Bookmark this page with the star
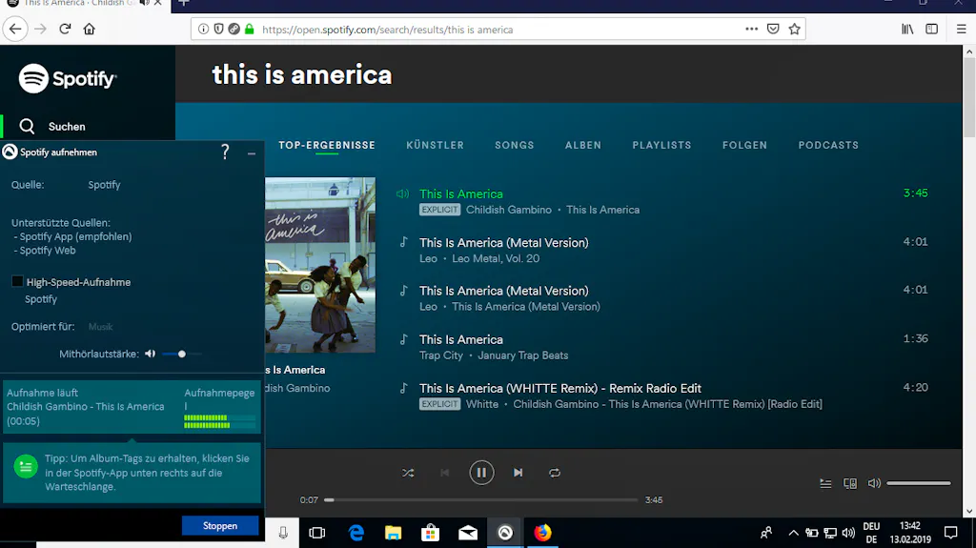Viewport: 976px width, 548px height. [794, 30]
